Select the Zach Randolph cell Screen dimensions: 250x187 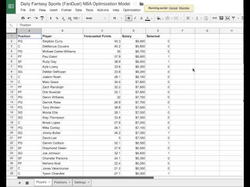click(x=62, y=87)
